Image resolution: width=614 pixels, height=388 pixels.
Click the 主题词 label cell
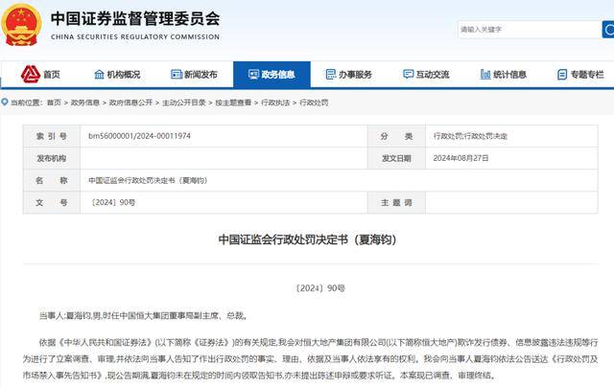[396, 202]
